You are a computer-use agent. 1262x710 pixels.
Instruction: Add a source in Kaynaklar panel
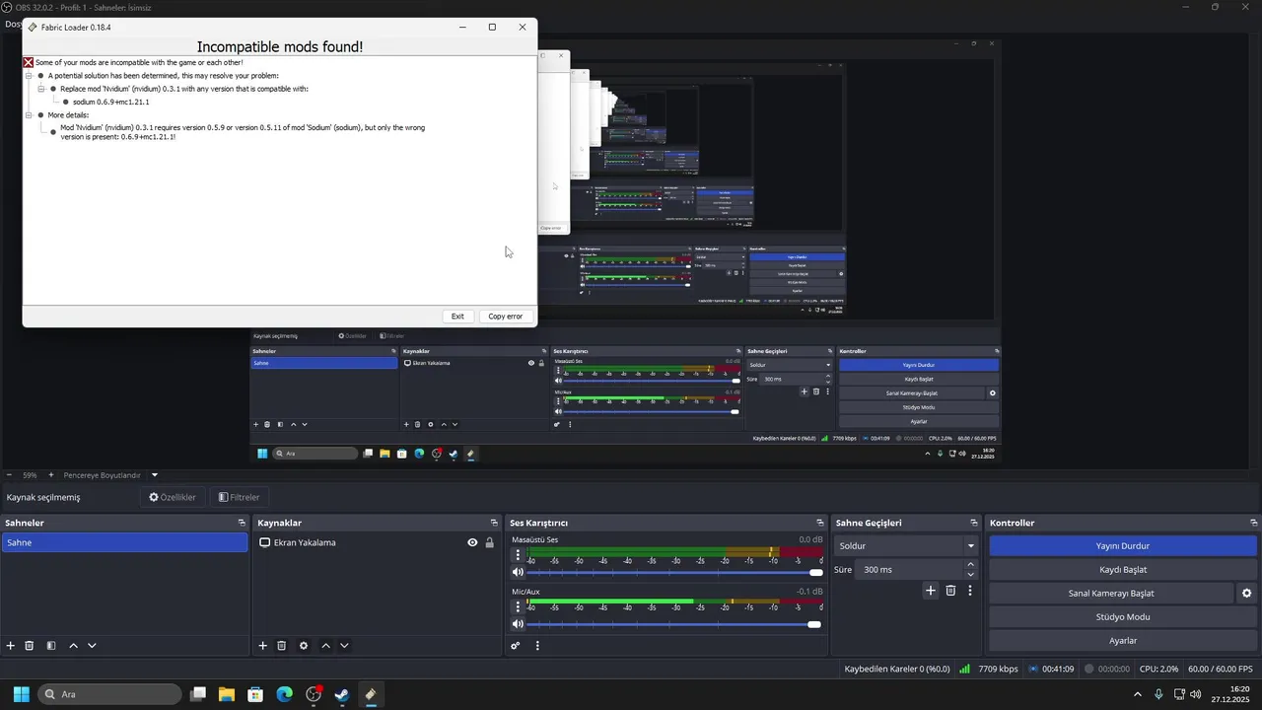263,646
